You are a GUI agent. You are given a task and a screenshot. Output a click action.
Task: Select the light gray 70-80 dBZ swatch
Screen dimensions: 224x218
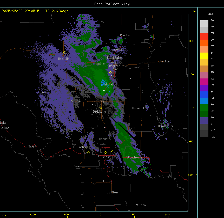click(204, 24)
